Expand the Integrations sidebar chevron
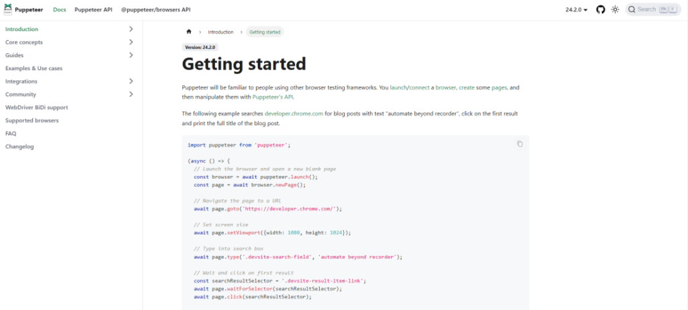The image size is (688, 310). point(131,81)
